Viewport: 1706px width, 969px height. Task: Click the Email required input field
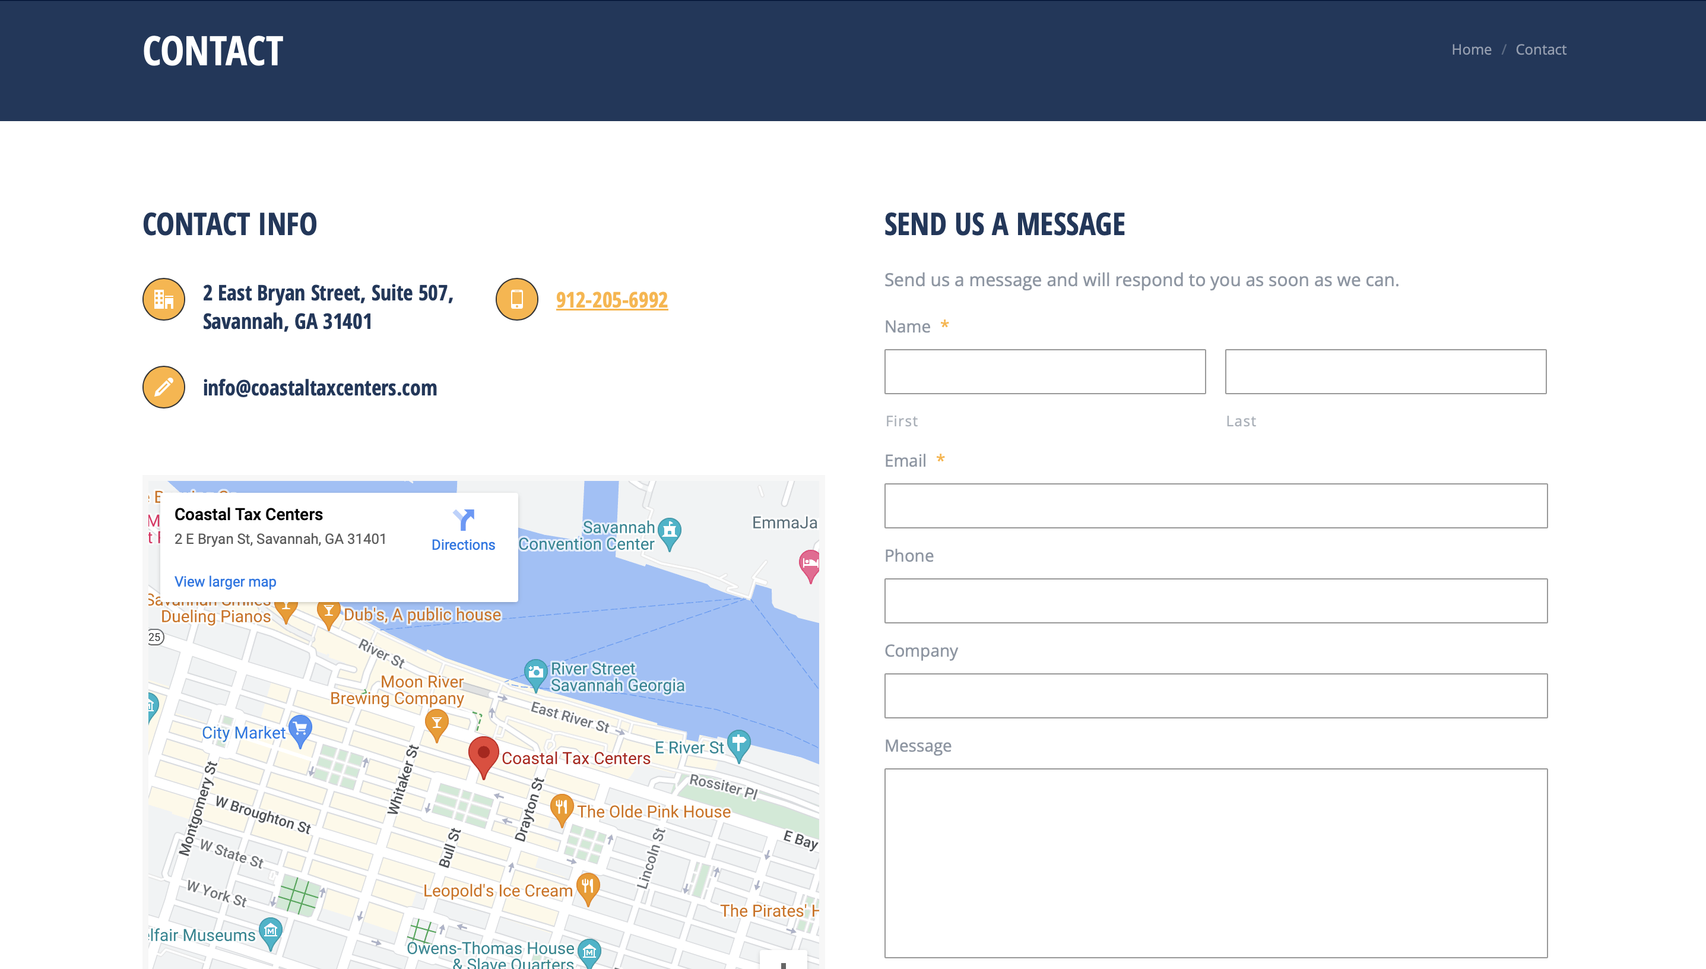(1215, 505)
